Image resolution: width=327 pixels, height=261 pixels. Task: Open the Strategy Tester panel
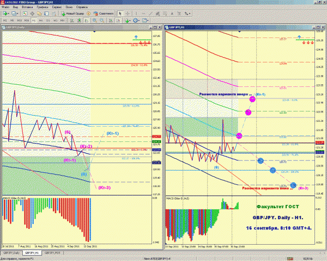tap(53, 14)
